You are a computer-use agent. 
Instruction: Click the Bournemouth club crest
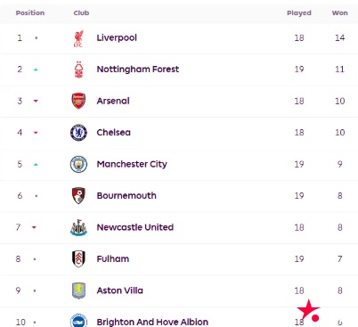[x=78, y=196]
